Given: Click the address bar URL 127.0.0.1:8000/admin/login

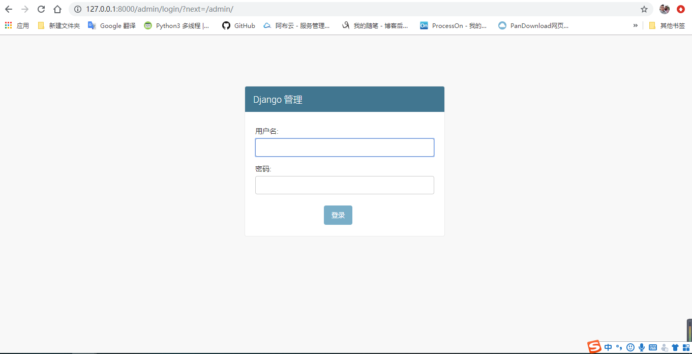Looking at the screenshot, I should click(x=160, y=9).
